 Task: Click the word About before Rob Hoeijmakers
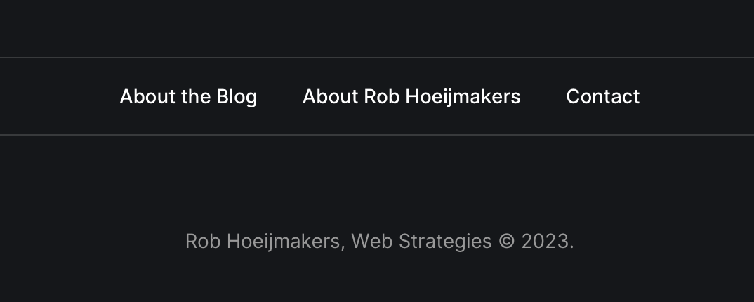330,96
